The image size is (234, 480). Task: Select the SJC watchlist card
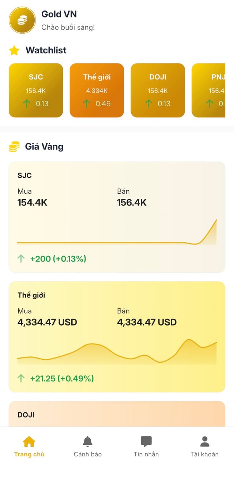click(x=36, y=90)
